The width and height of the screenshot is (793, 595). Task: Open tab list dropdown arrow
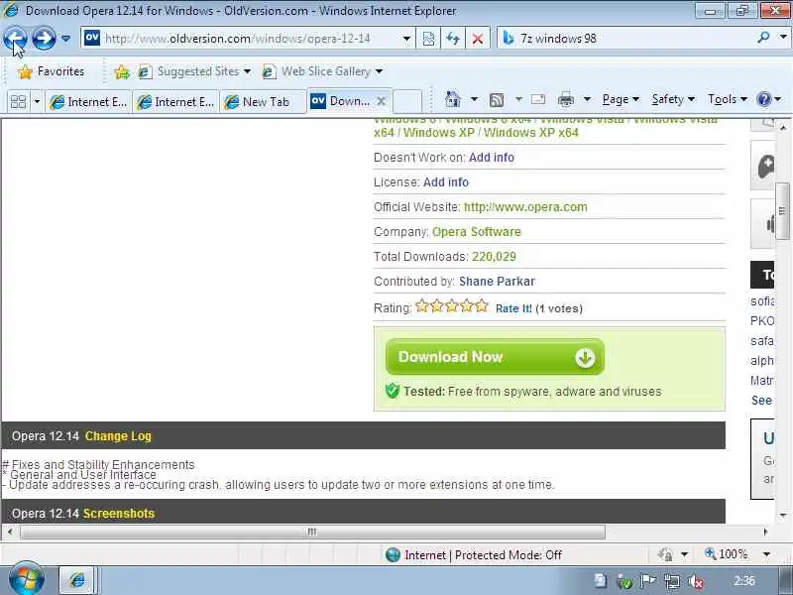pyautogui.click(x=37, y=102)
